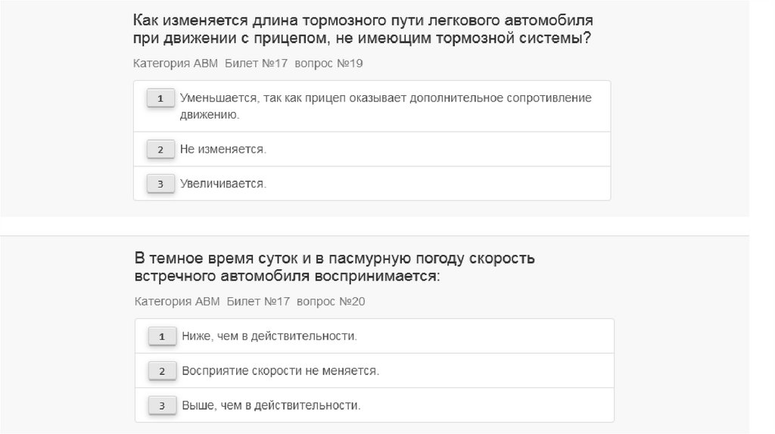Choose answer text "Восприятие скорости не меняется."
The image size is (775, 434).
point(280,371)
